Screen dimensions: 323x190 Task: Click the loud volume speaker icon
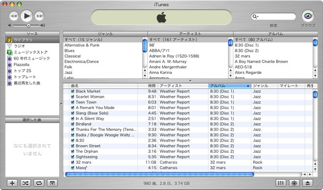pos(43,25)
